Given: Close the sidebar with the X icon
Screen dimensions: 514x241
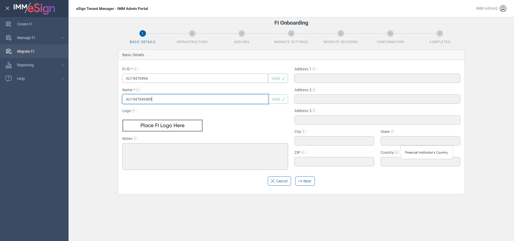Looking at the screenshot, I should [x=7, y=8].
